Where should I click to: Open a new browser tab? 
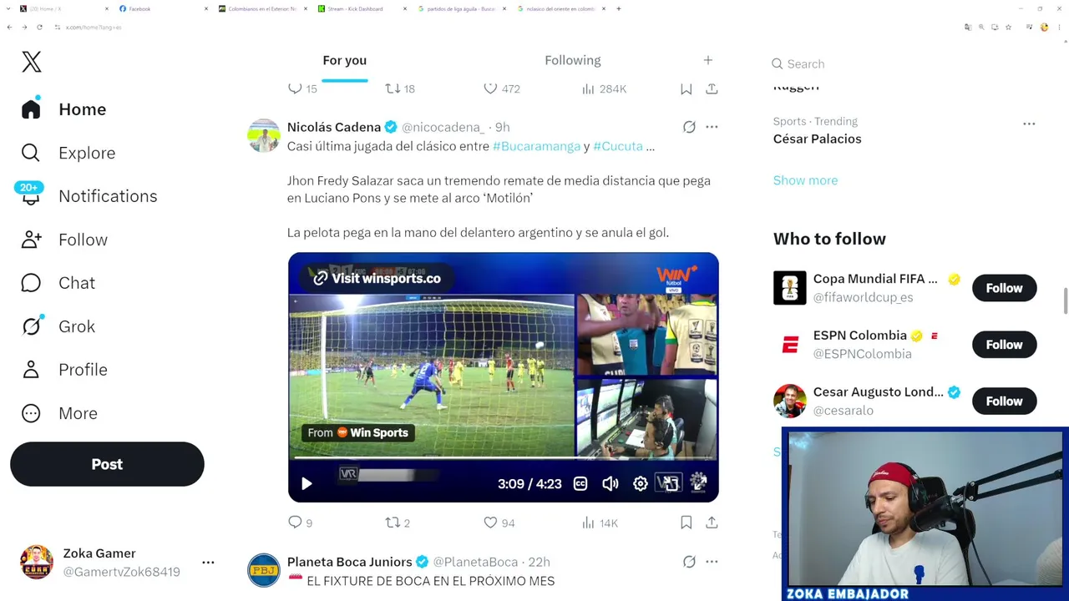click(618, 8)
